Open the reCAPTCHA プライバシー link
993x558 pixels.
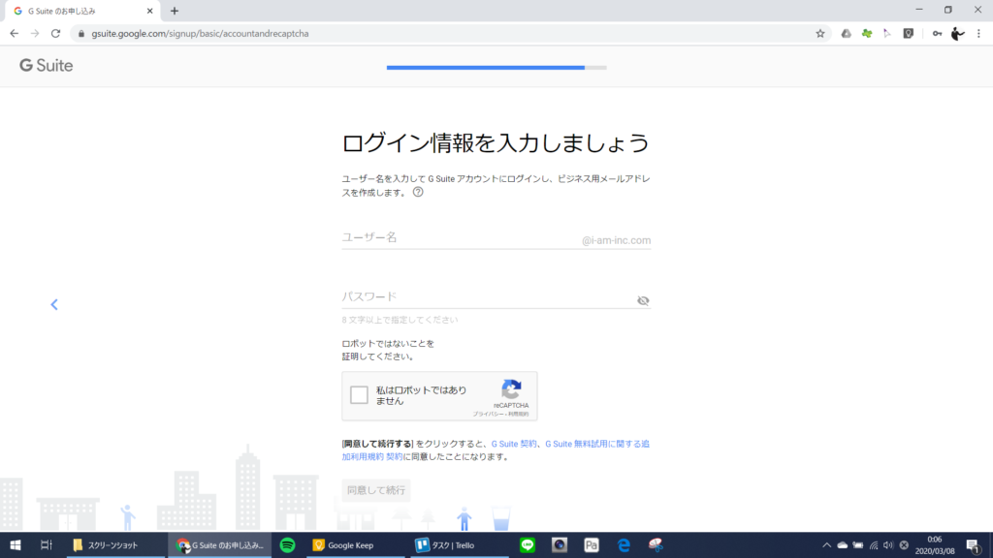(x=488, y=414)
